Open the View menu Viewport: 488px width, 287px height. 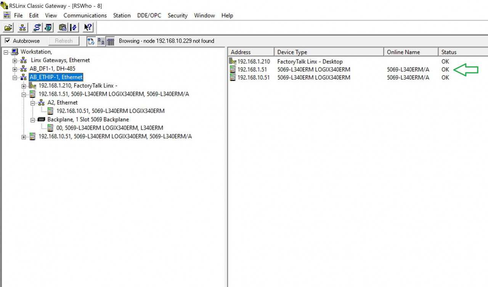51,15
